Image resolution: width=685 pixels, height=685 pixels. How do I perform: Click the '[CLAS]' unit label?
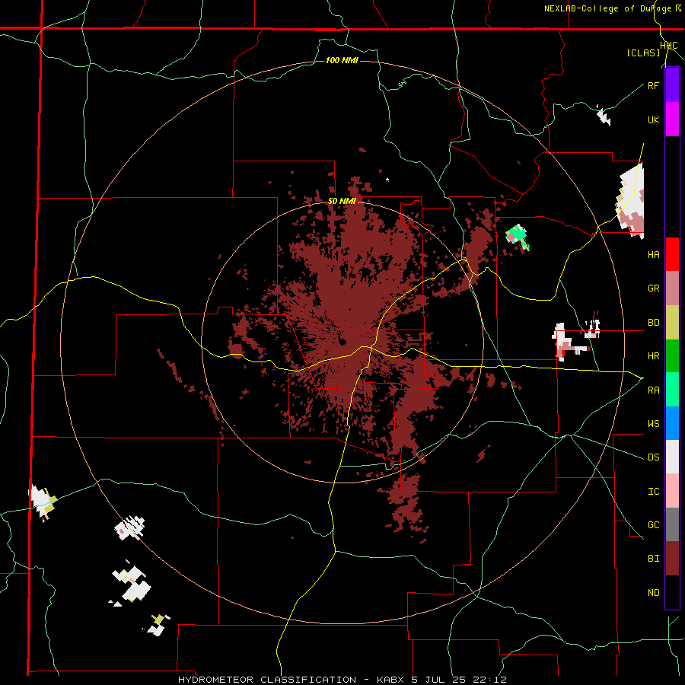pyautogui.click(x=643, y=53)
